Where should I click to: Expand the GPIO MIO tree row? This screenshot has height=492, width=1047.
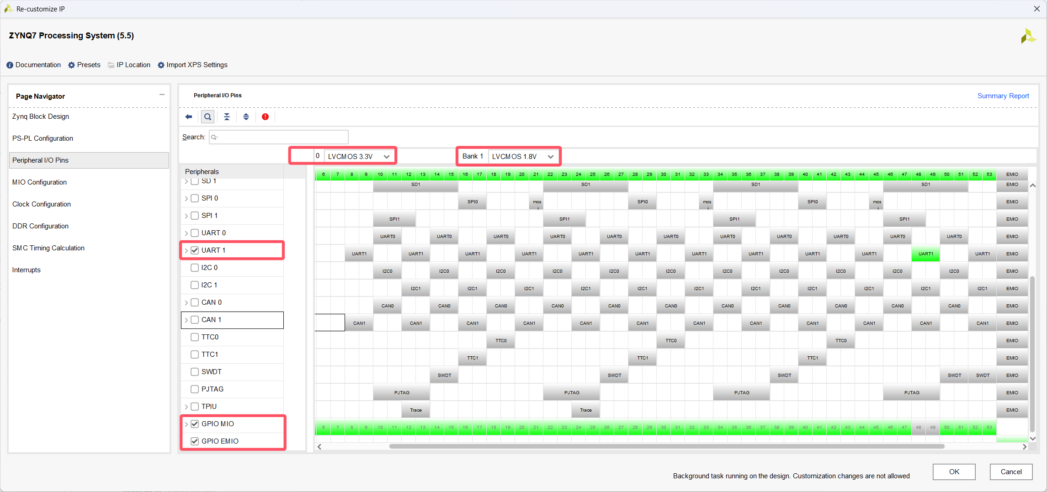point(186,424)
